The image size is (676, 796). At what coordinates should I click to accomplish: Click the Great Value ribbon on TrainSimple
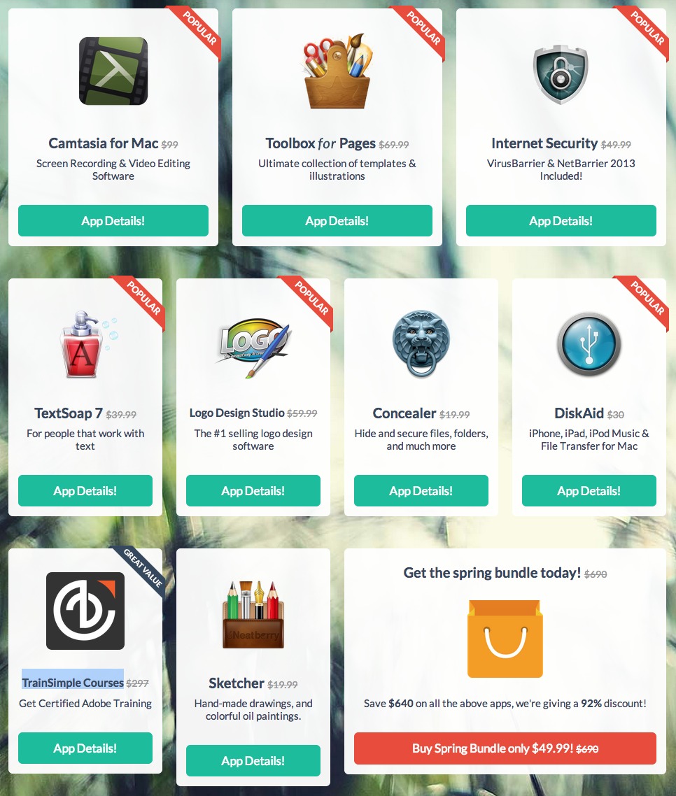tap(143, 568)
